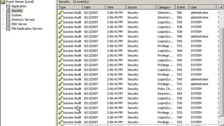This screenshot has height=126, width=224.
Task: Click the Directory Service log icon
Action: pos(8,20)
